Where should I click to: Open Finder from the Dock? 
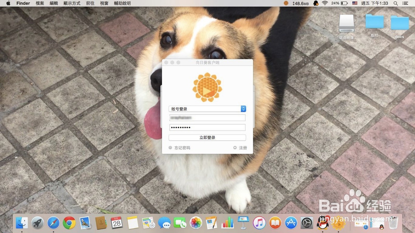pyautogui.click(x=22, y=223)
